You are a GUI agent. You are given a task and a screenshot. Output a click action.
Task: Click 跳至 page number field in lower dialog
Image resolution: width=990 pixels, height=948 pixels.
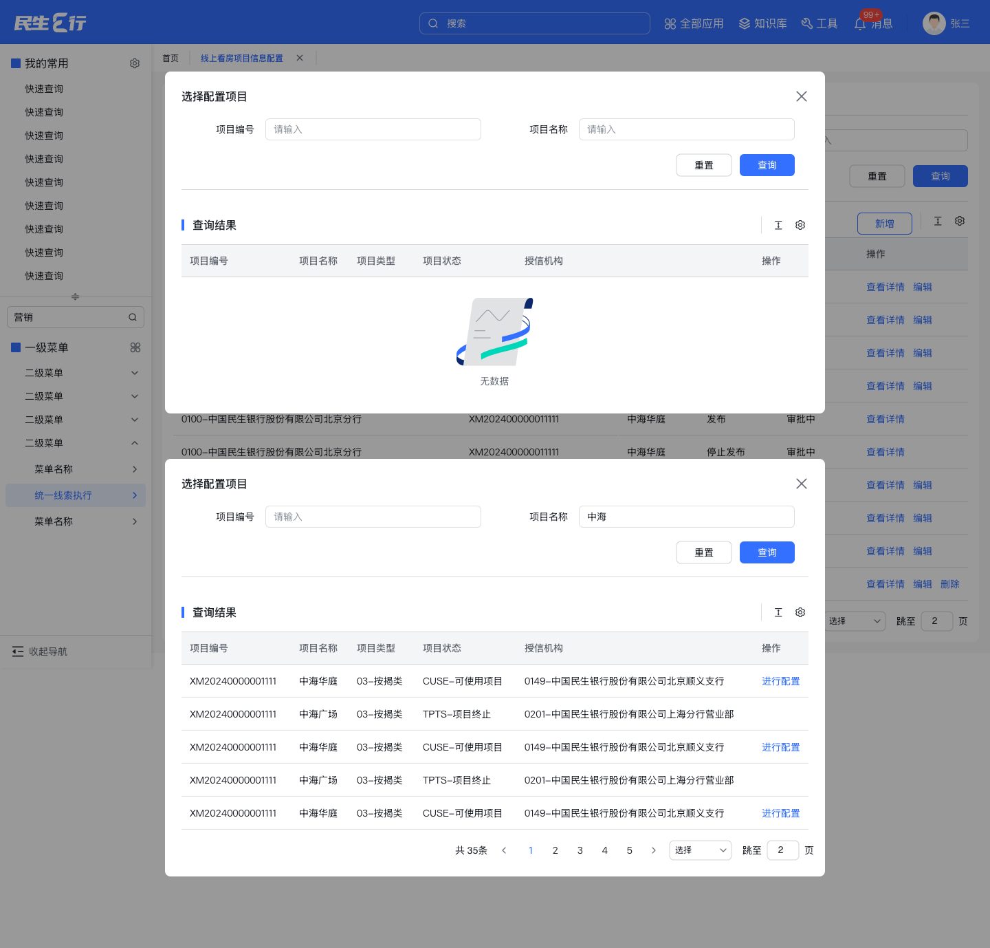[783, 850]
